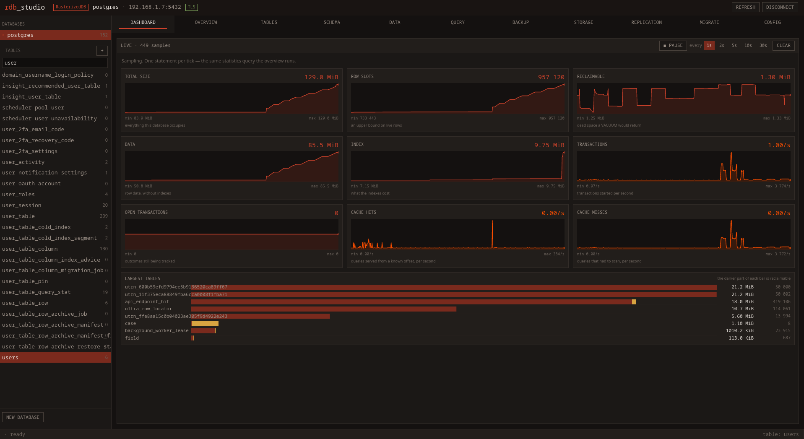804x439 pixels.
Task: Set sampling interval to 1s
Action: [x=709, y=45]
